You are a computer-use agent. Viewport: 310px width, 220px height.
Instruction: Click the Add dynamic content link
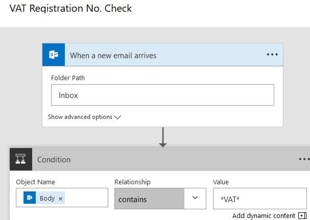[x=264, y=215]
